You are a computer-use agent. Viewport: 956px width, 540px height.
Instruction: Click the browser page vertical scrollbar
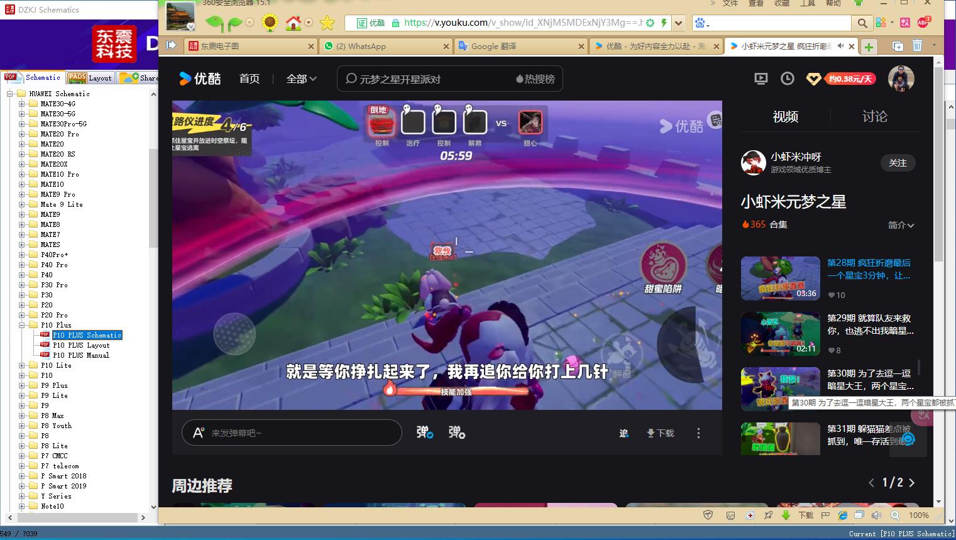click(x=939, y=163)
